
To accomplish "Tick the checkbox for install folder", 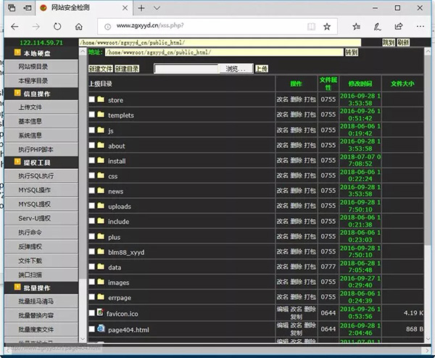I will 92,160.
